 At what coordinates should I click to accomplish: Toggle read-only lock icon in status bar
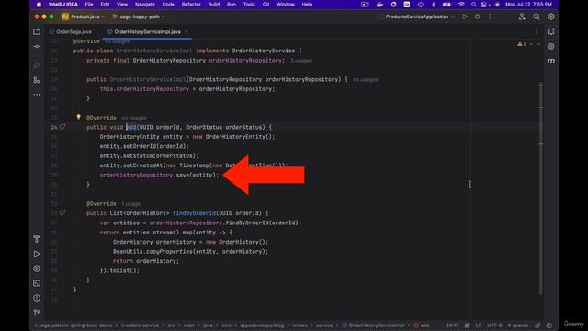pos(537,325)
